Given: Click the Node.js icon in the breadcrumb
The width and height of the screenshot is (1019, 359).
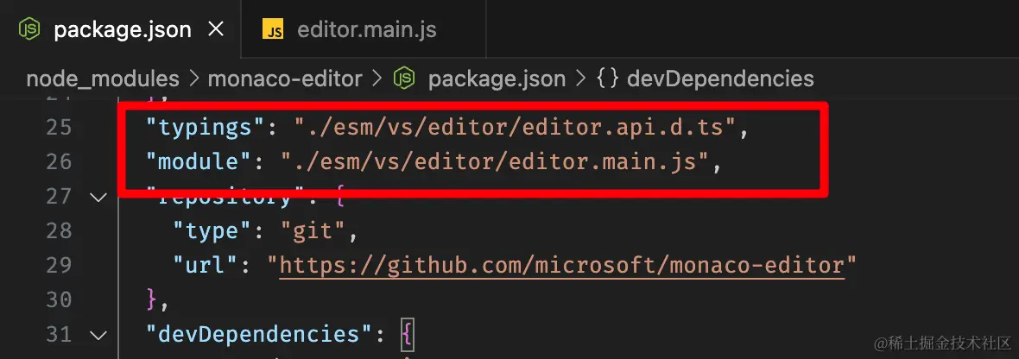Looking at the screenshot, I should (x=403, y=79).
